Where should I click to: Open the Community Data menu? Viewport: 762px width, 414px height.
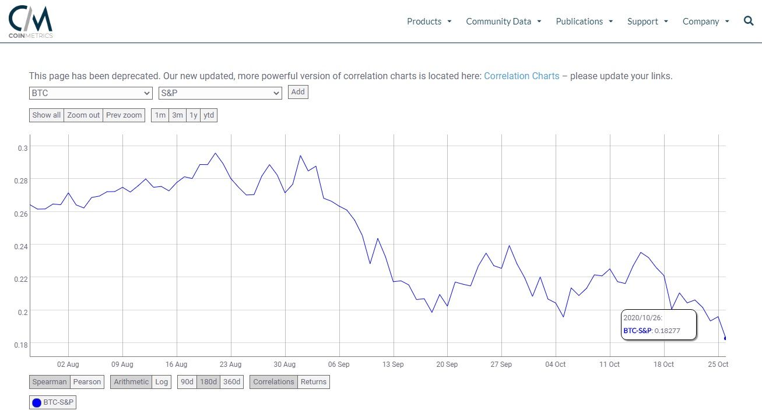pos(503,22)
